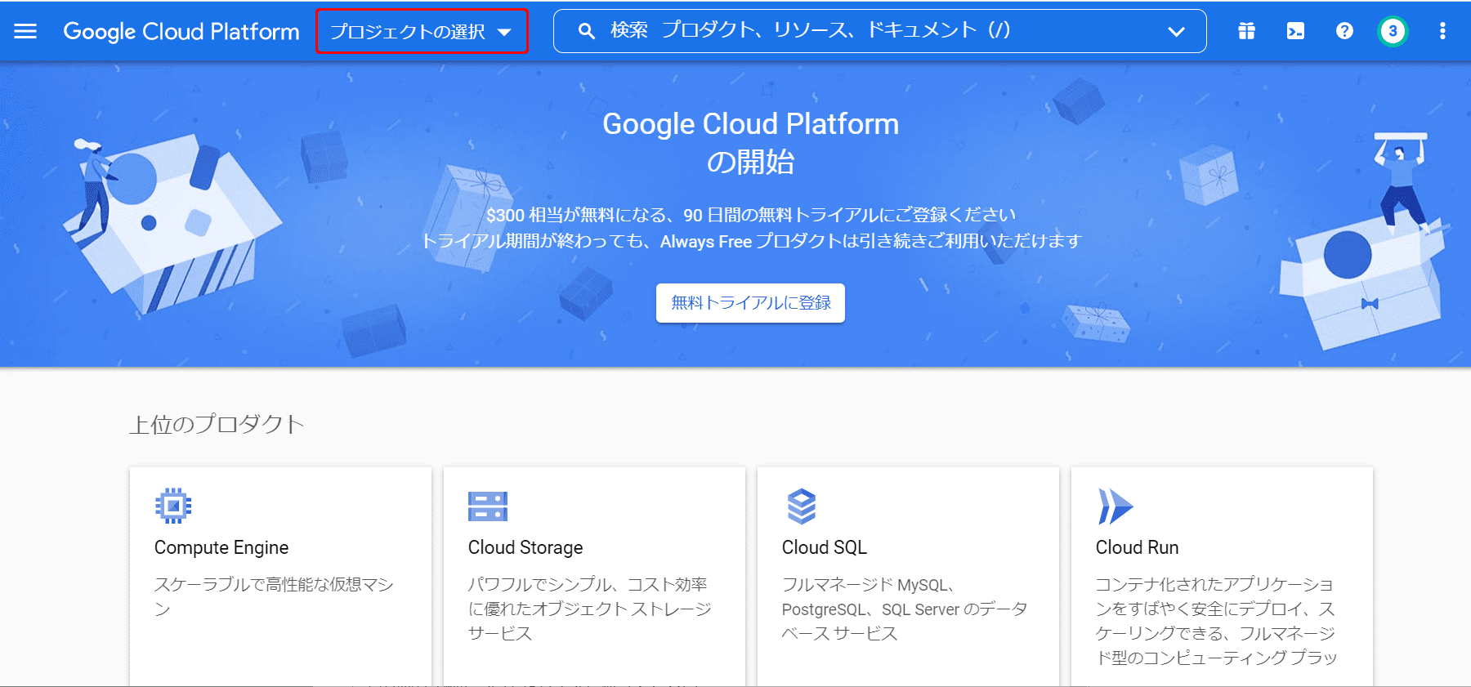
Task: Click the search magnifier icon
Action: click(586, 31)
